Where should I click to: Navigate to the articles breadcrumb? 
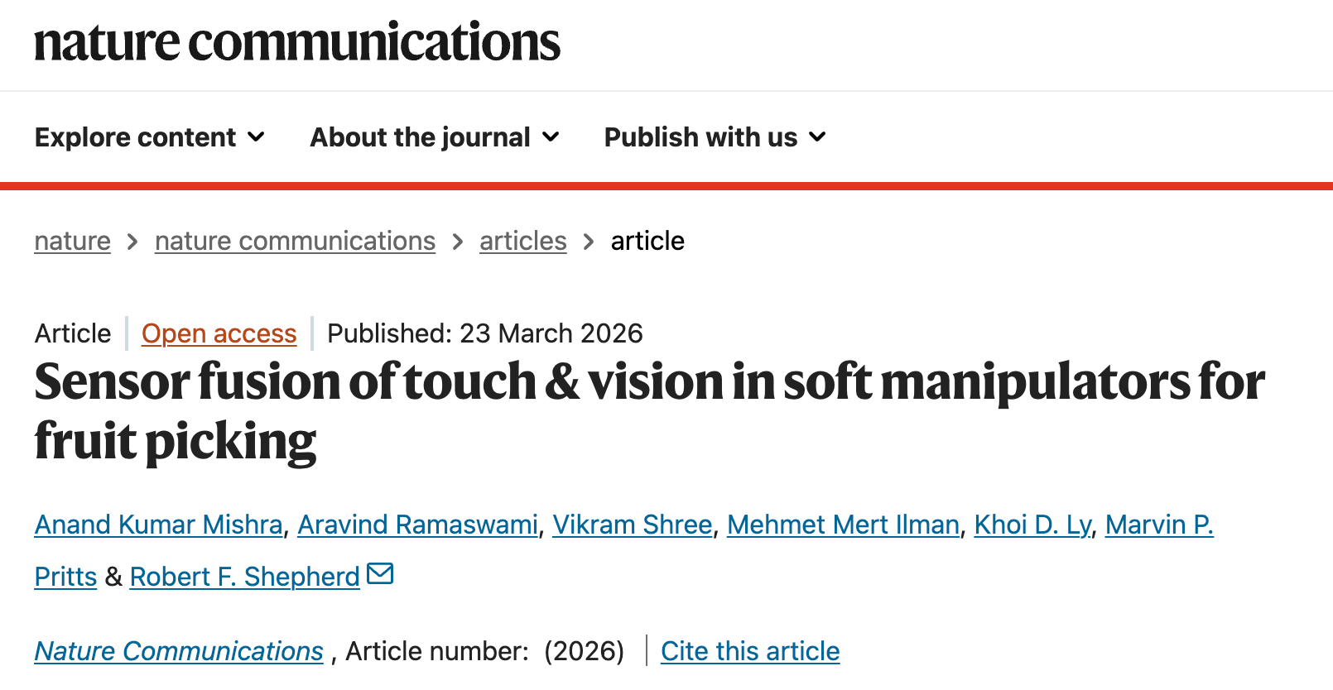522,241
